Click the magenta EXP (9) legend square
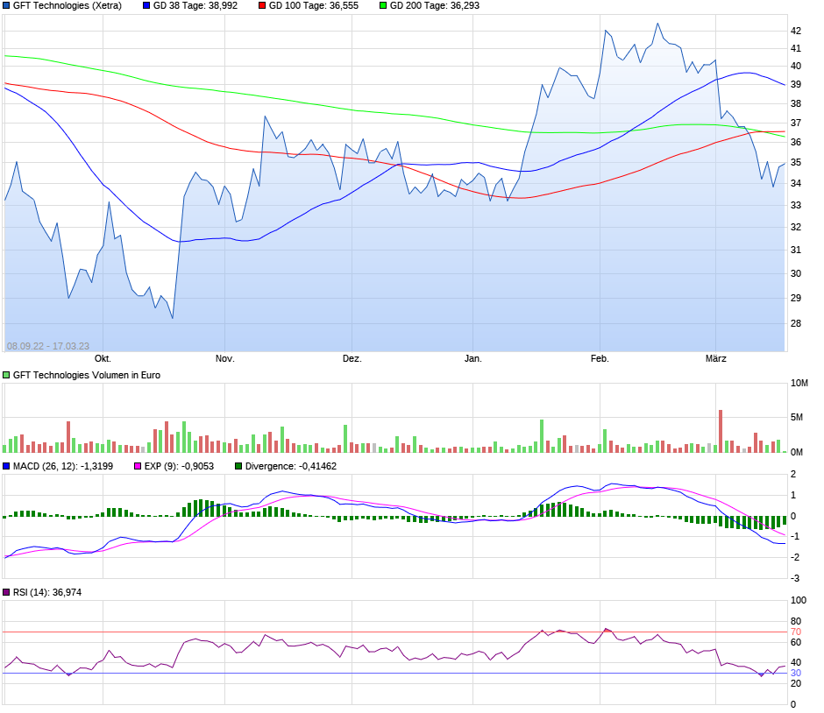Viewport: 824px width, 713px height. coord(138,466)
